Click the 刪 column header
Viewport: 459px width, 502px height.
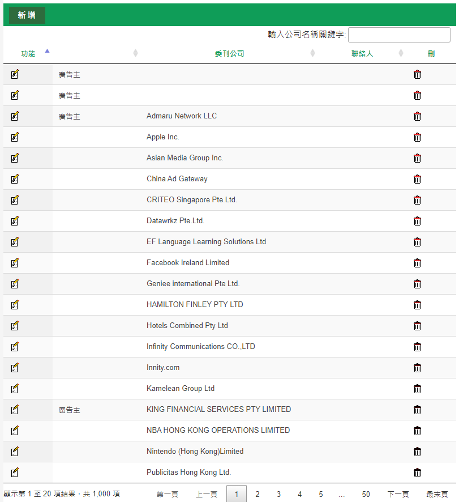click(x=431, y=53)
